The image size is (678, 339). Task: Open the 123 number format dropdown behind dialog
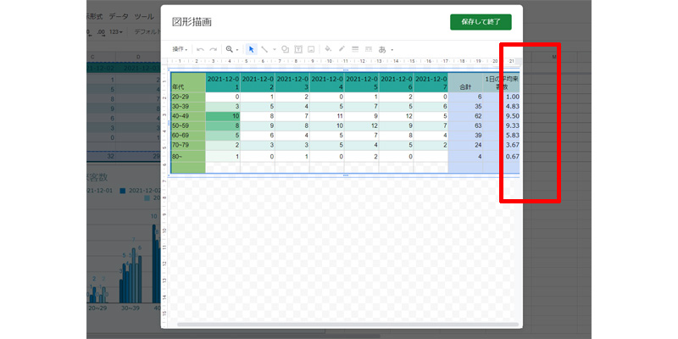point(115,32)
